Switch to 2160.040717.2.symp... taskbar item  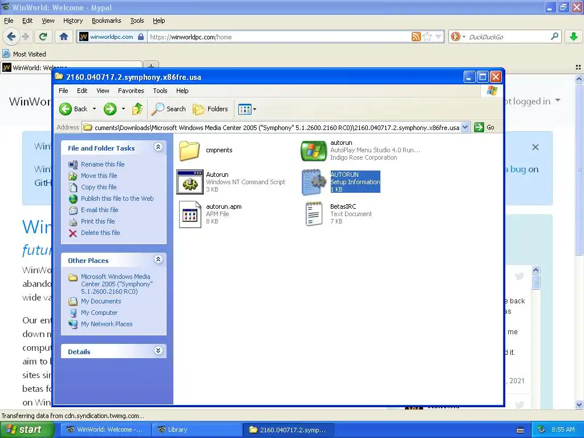[x=288, y=429]
